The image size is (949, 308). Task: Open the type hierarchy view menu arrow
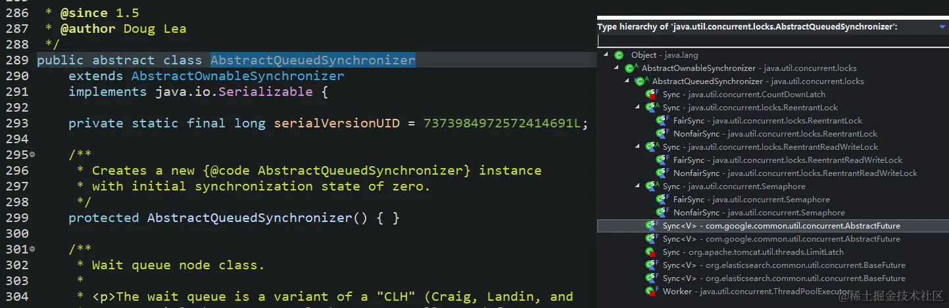[x=942, y=28]
